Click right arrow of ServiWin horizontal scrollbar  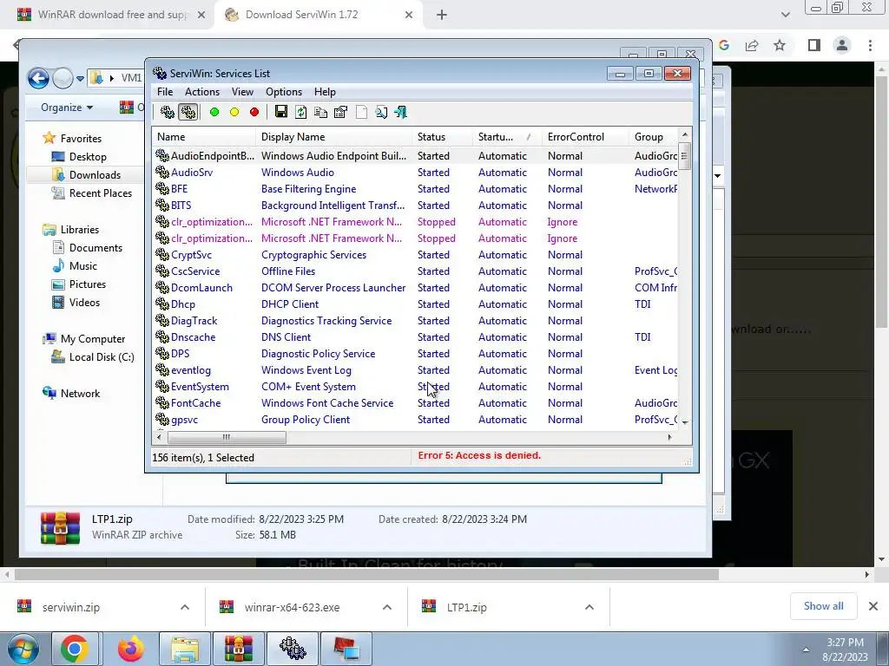tap(670, 437)
